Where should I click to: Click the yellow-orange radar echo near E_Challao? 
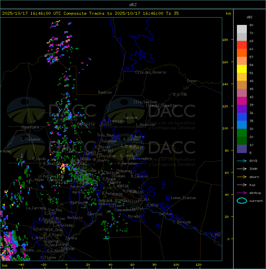point(63,167)
